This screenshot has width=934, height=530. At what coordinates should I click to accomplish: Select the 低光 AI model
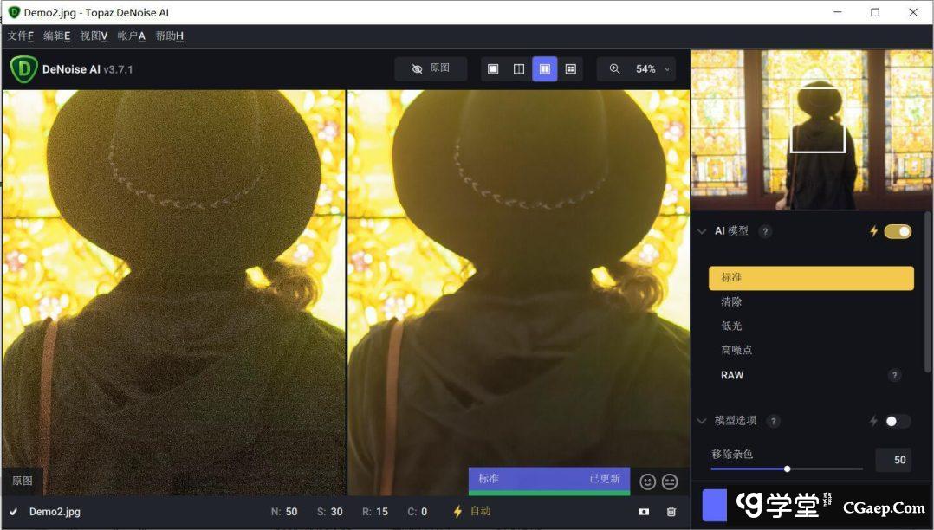(731, 326)
